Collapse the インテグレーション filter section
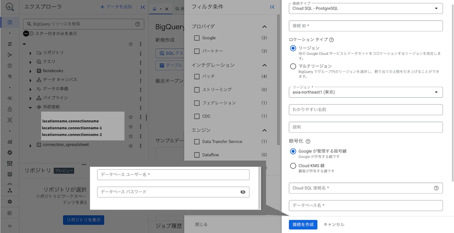The width and height of the screenshot is (454, 233). 264,65
